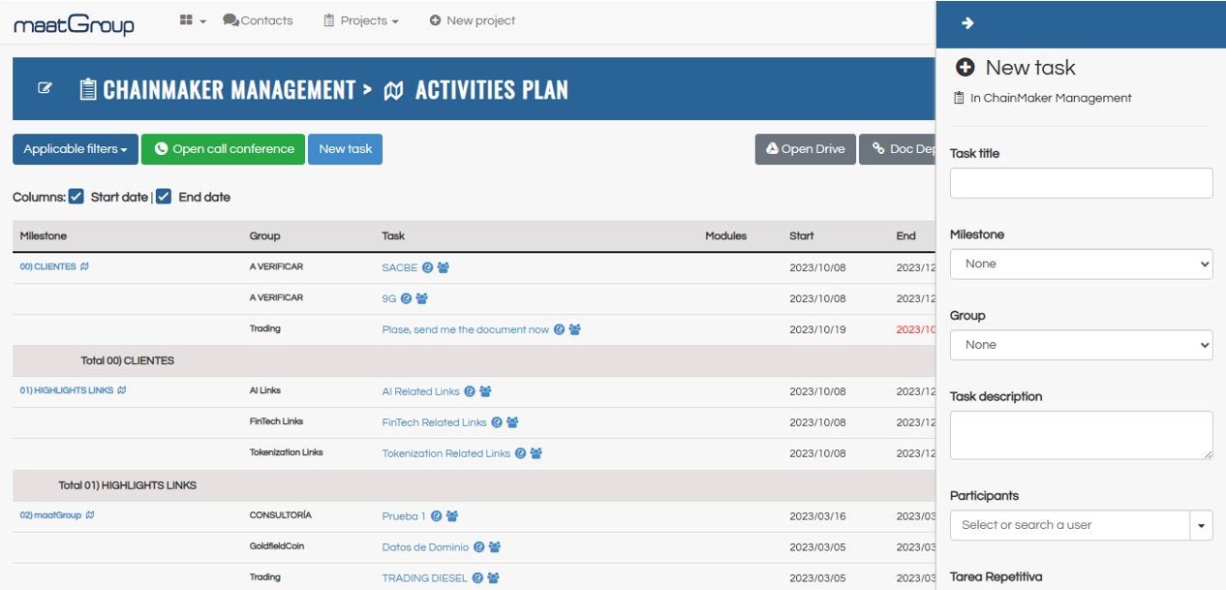This screenshot has width=1226, height=590.
Task: Open the AI Related Links task
Action: (x=420, y=391)
